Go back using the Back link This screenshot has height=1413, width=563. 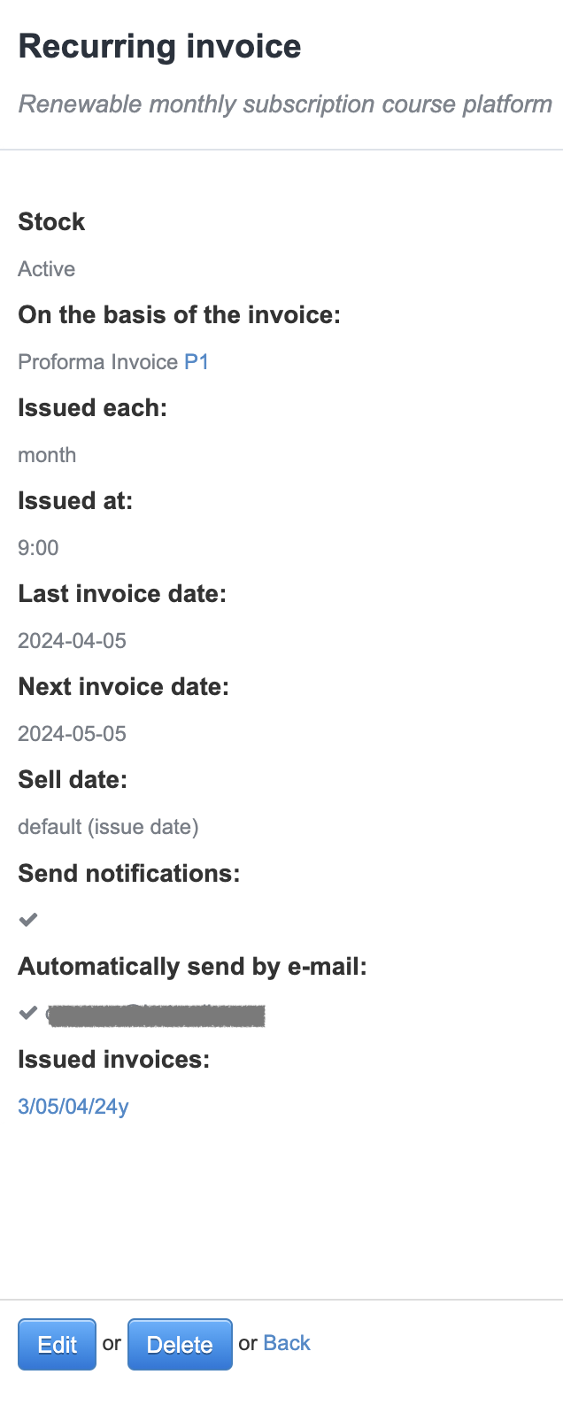pyautogui.click(x=287, y=1343)
